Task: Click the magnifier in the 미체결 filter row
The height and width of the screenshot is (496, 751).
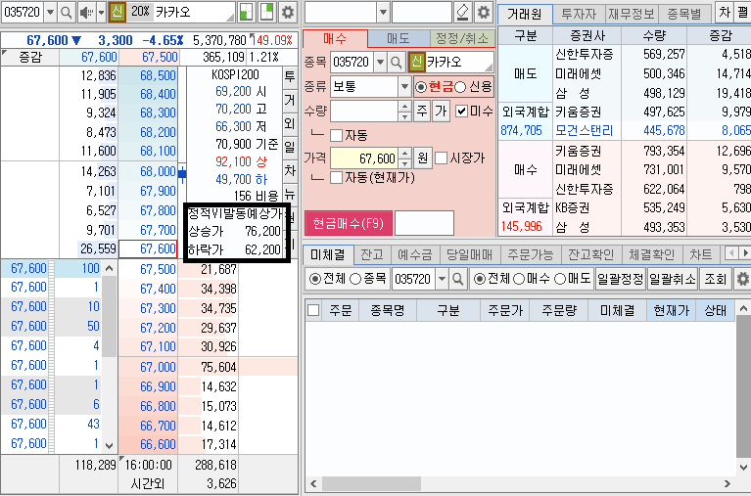Action: [x=458, y=279]
